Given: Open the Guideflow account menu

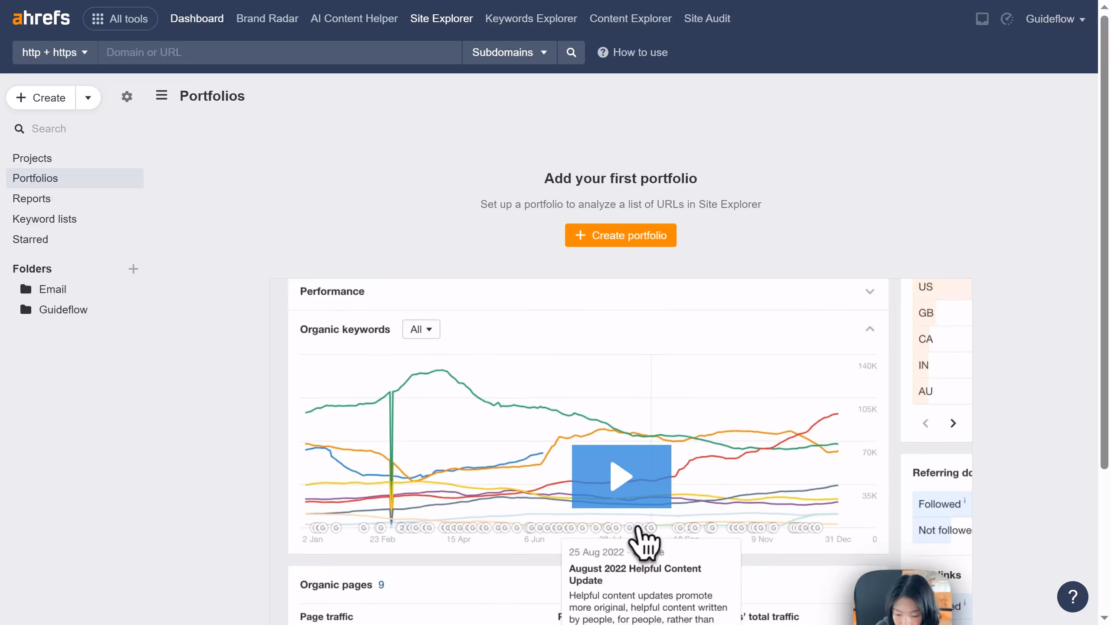Looking at the screenshot, I should coord(1055,19).
